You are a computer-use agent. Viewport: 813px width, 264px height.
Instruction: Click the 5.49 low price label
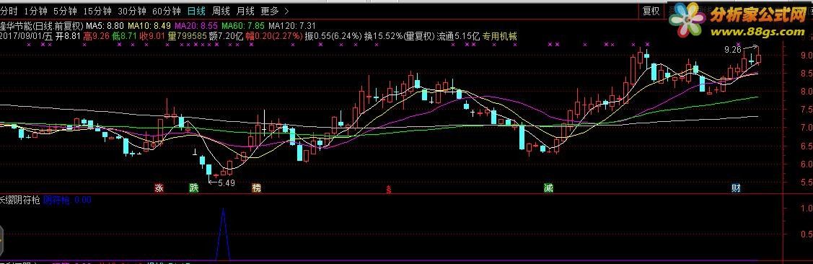tap(226, 182)
